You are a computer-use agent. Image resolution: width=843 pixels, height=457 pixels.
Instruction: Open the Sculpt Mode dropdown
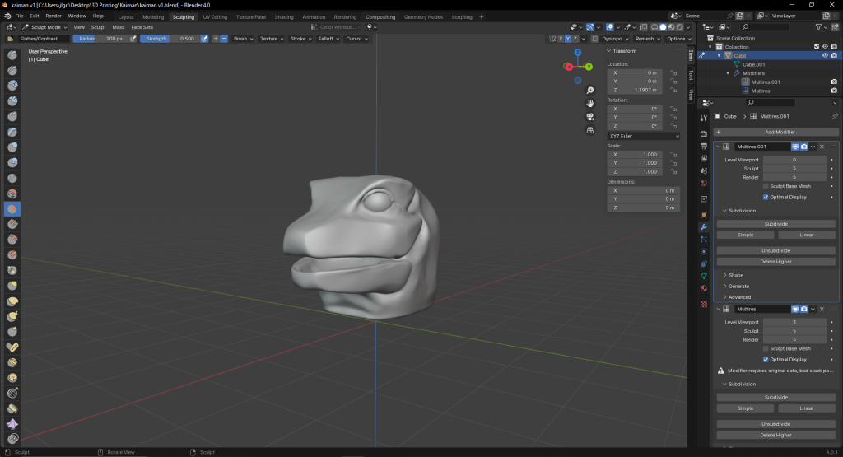pyautogui.click(x=44, y=27)
